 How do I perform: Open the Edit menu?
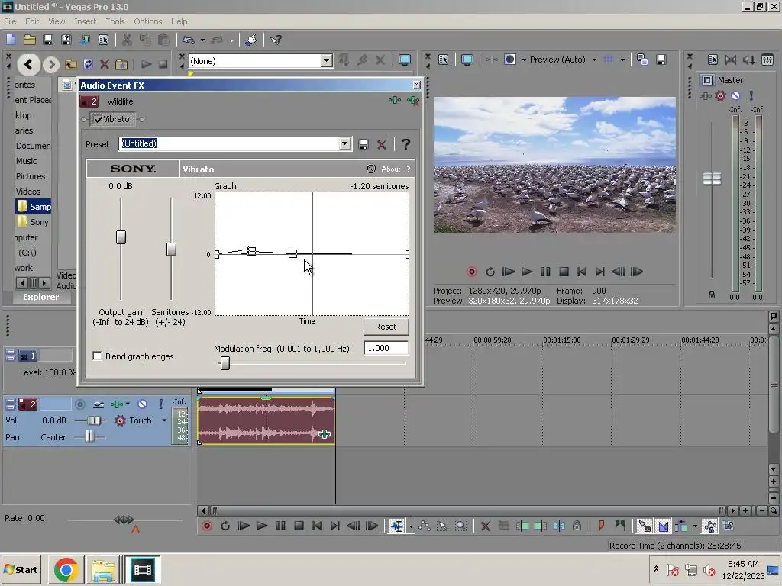(x=32, y=21)
